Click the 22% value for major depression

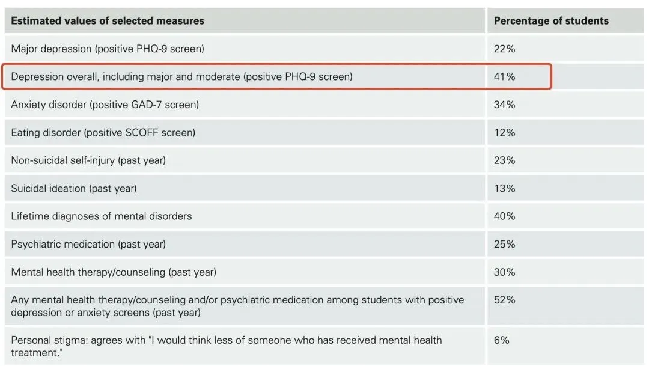tap(504, 49)
